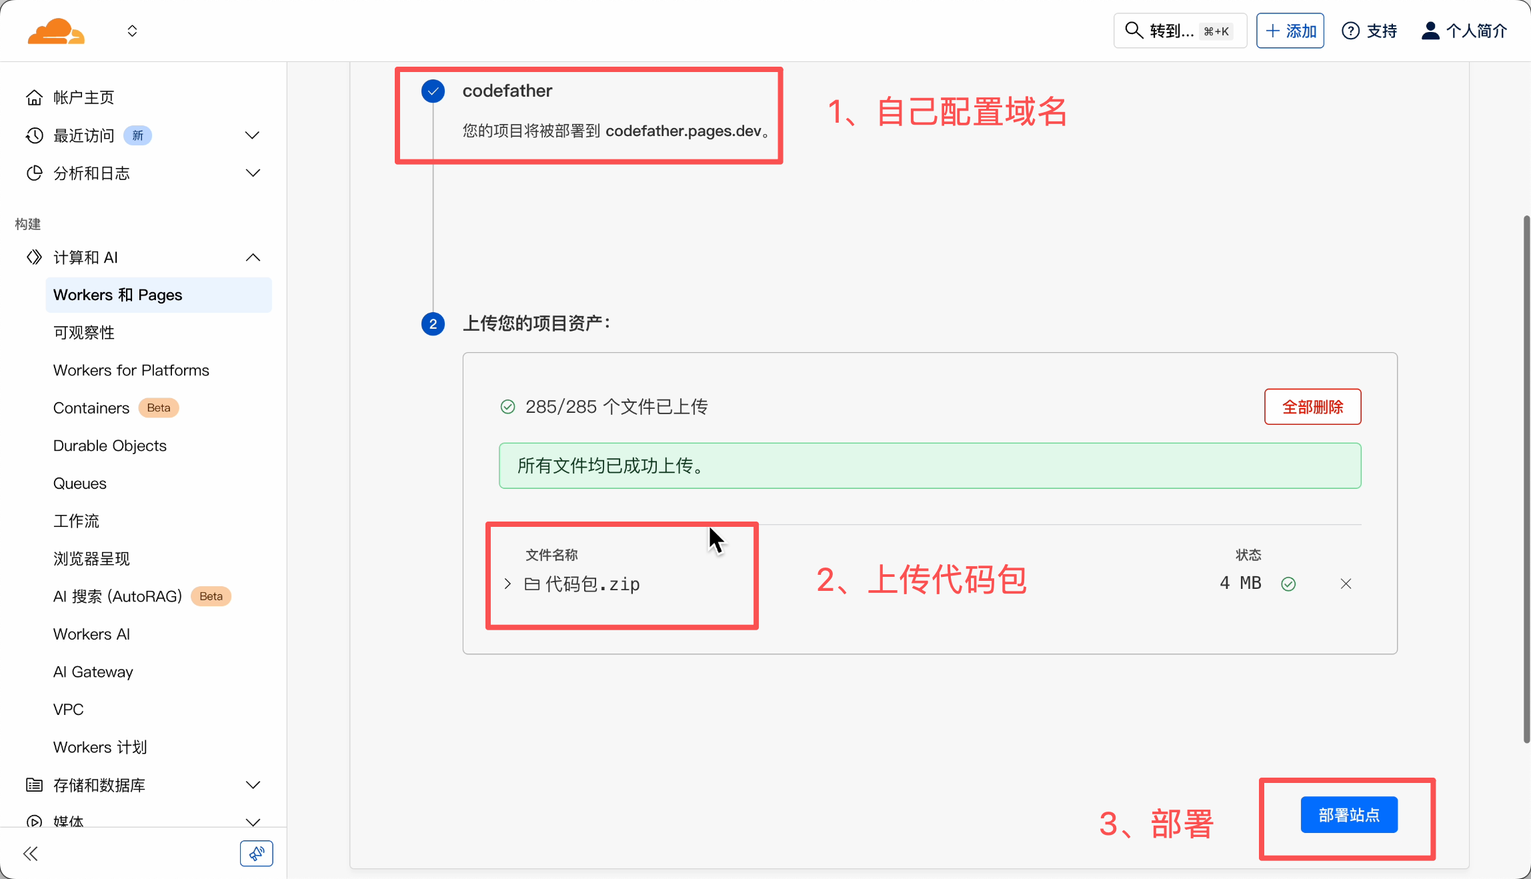
Task: Click the 部署站点 deploy button
Action: click(x=1348, y=815)
